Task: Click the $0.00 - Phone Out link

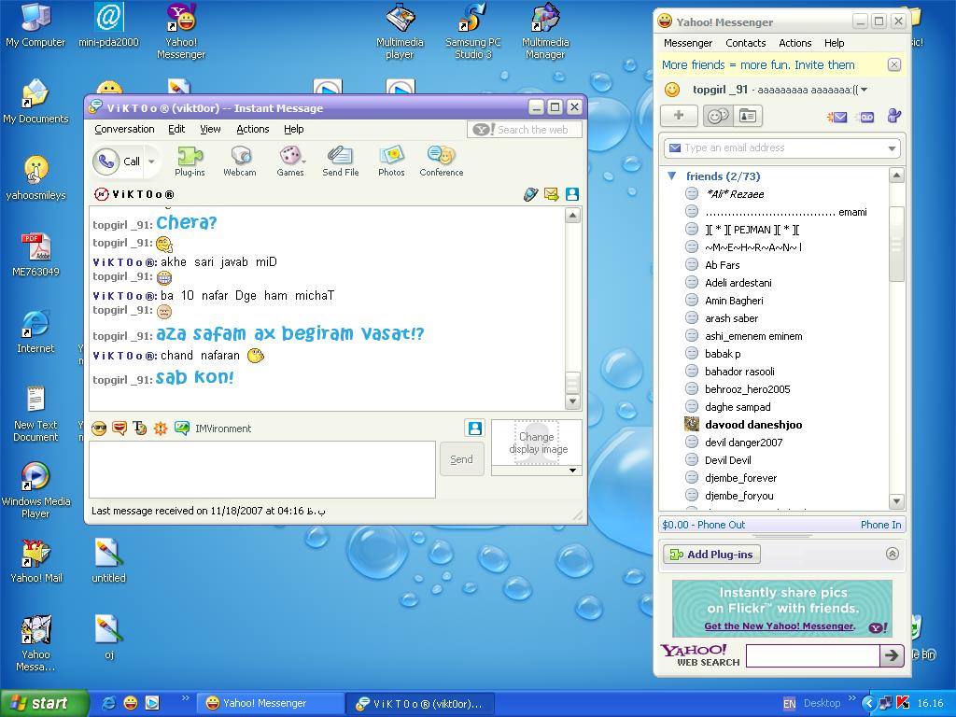Action: coord(704,525)
